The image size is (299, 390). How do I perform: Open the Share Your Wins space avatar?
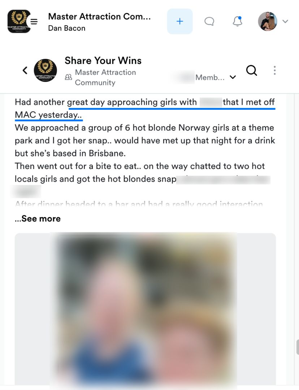click(45, 70)
